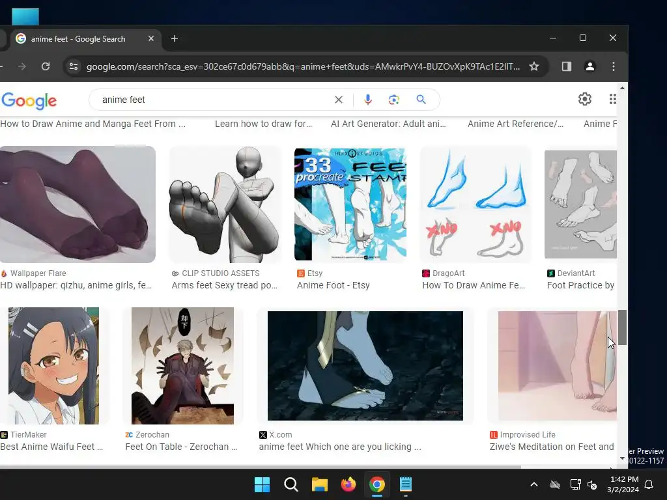Viewport: 667px width, 500px height.
Task: Show hidden system tray icons
Action: click(534, 484)
